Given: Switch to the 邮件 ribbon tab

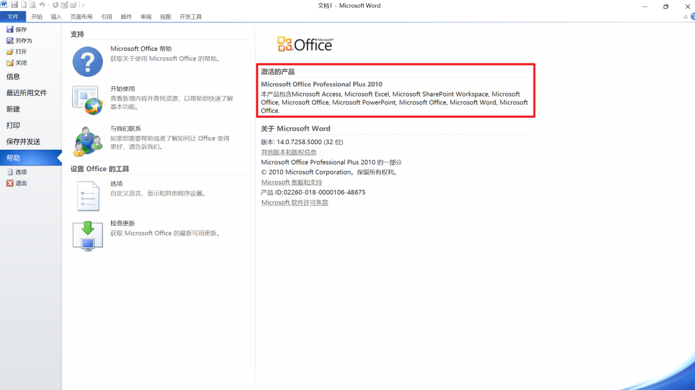Looking at the screenshot, I should pos(126,17).
